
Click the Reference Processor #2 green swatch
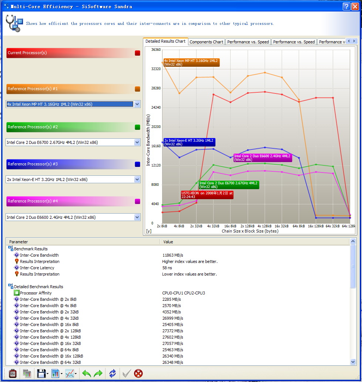[137, 127]
